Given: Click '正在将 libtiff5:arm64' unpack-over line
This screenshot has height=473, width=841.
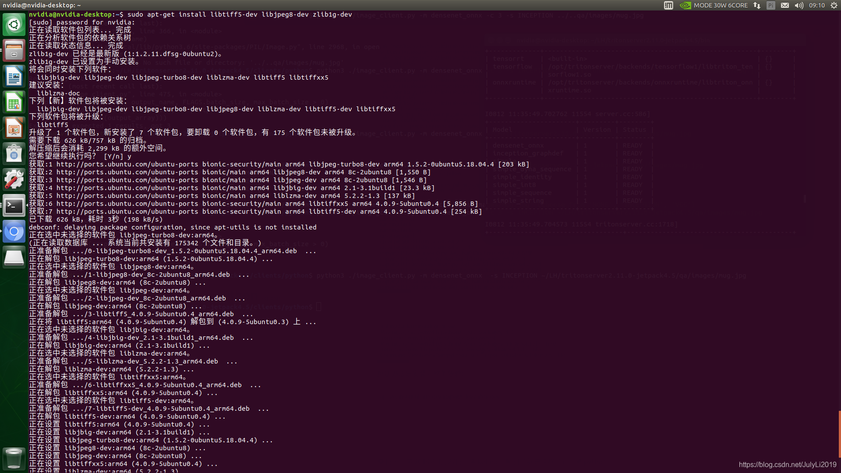Looking at the screenshot, I should point(173,322).
